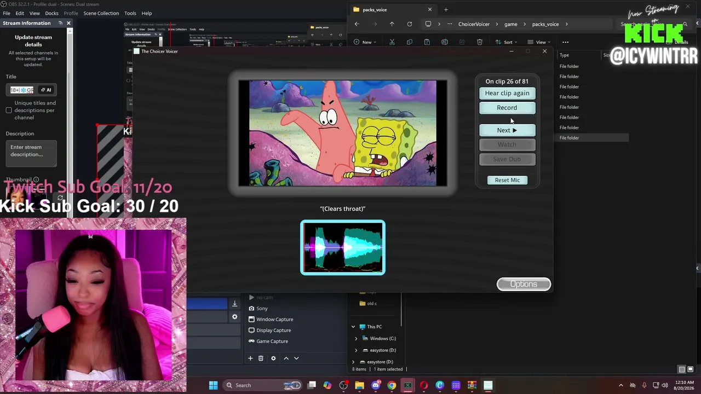Viewport: 701px width, 394px height.
Task: Go back in File Explorer
Action: (357, 24)
